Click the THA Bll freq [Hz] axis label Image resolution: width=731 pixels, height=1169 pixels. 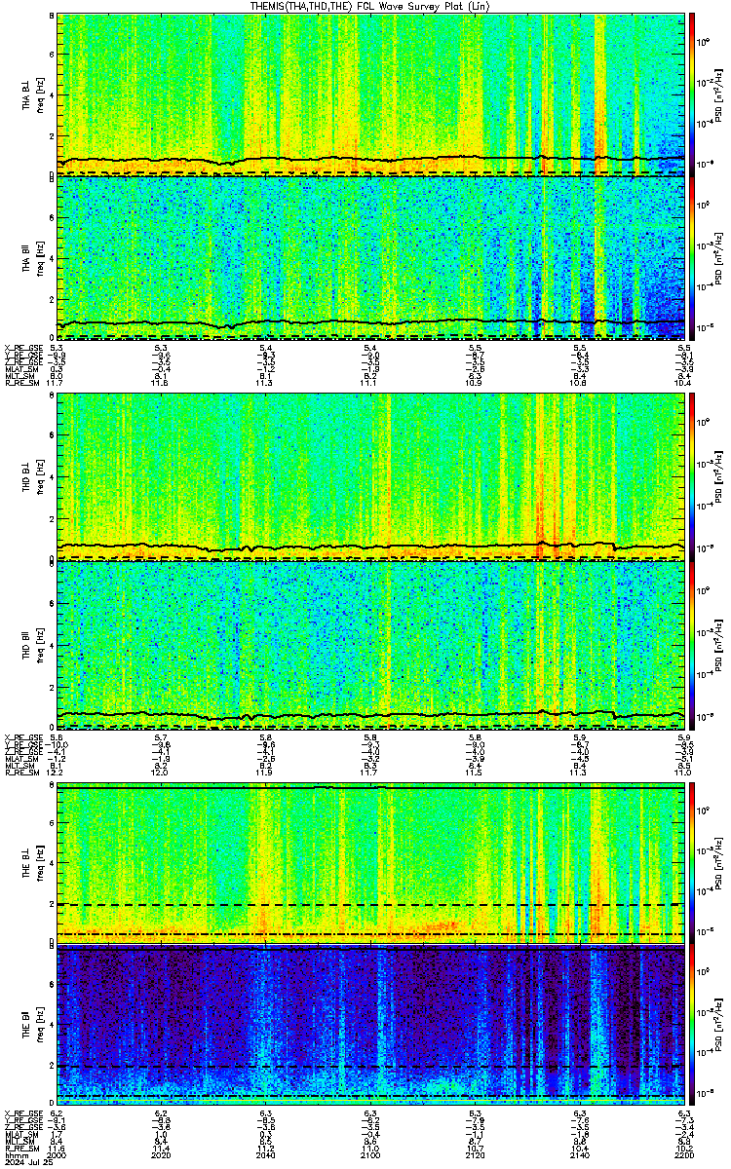(39, 257)
